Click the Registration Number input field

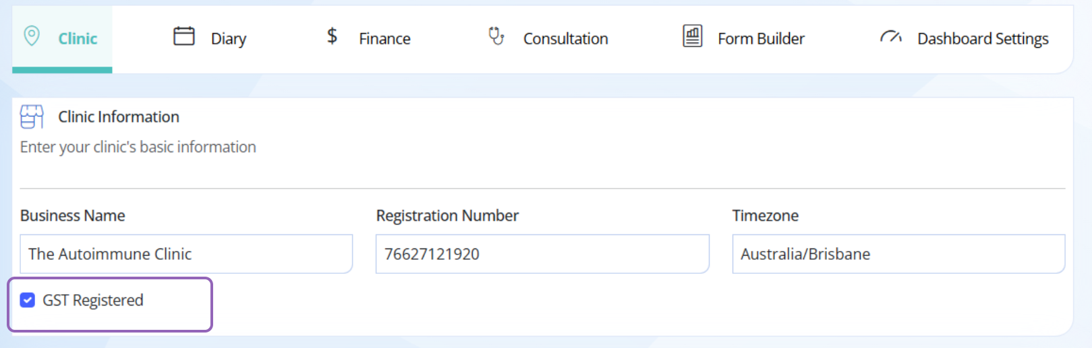tap(542, 254)
